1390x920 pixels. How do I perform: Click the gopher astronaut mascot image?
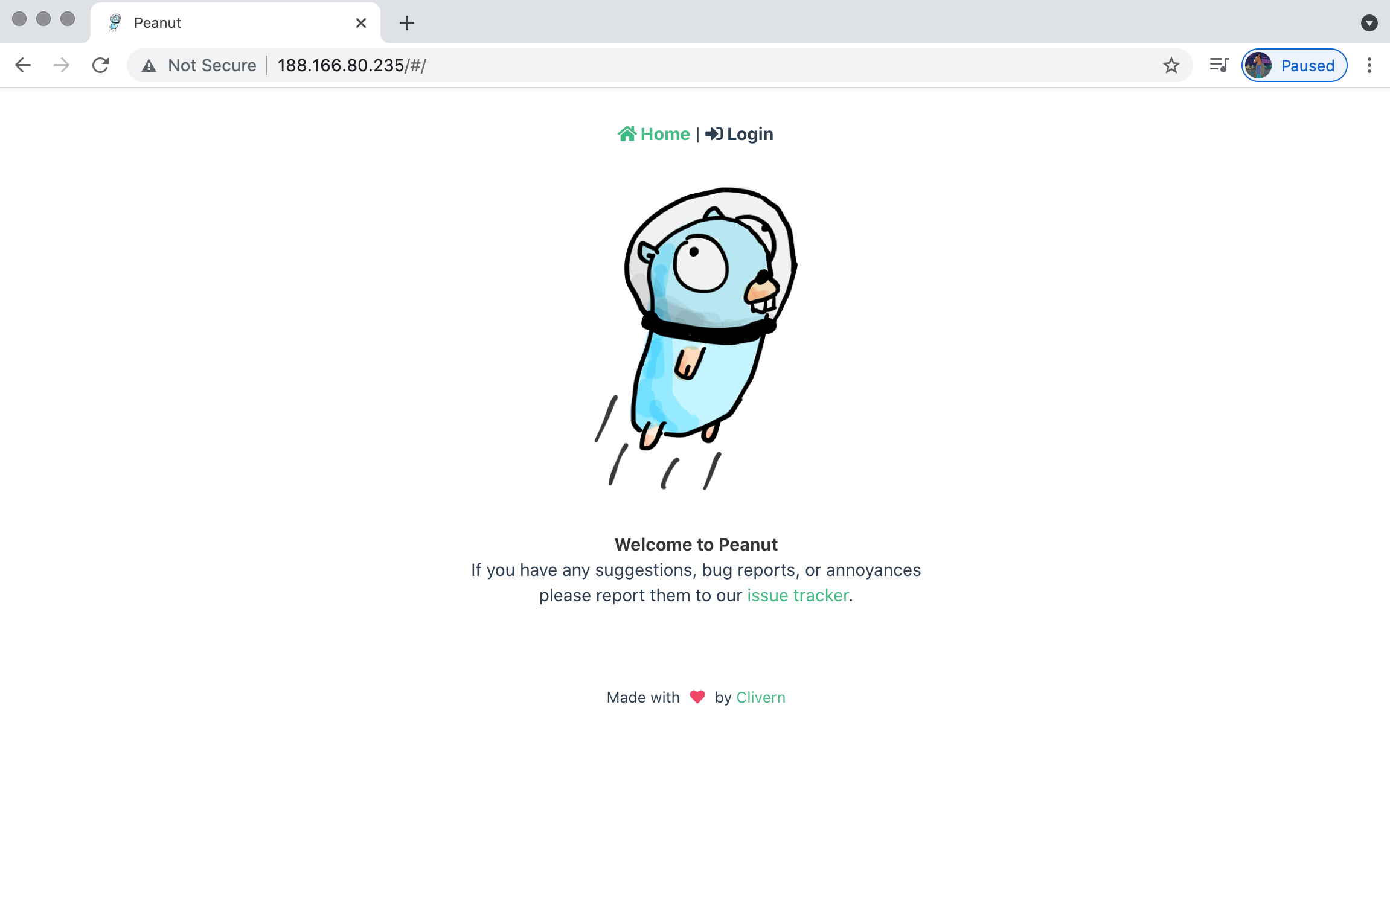click(x=696, y=339)
